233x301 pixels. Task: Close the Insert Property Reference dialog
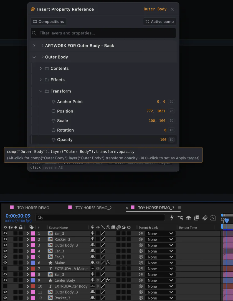(173, 9)
